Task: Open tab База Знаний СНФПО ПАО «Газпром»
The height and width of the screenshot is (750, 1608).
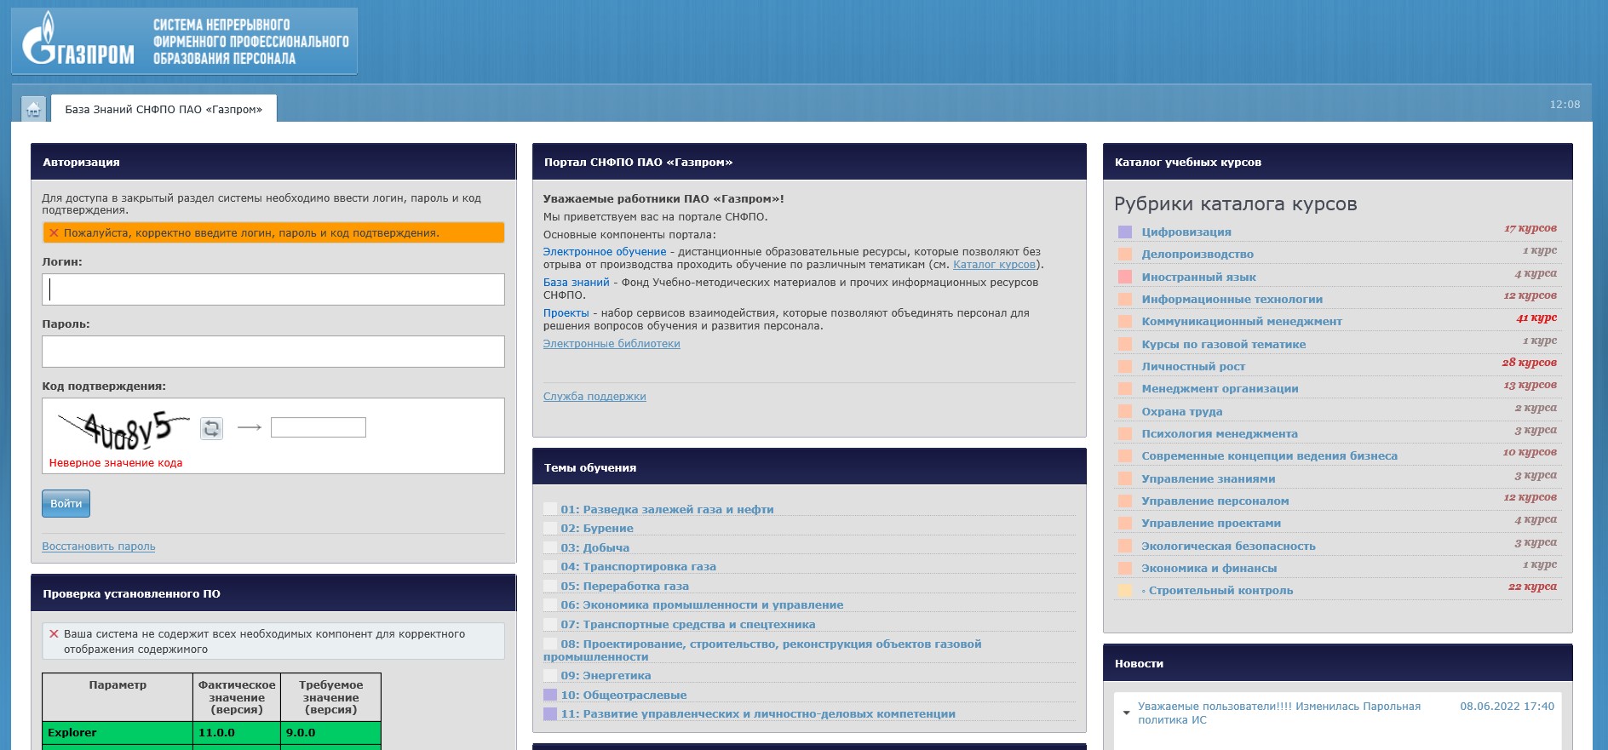Action: [x=164, y=109]
